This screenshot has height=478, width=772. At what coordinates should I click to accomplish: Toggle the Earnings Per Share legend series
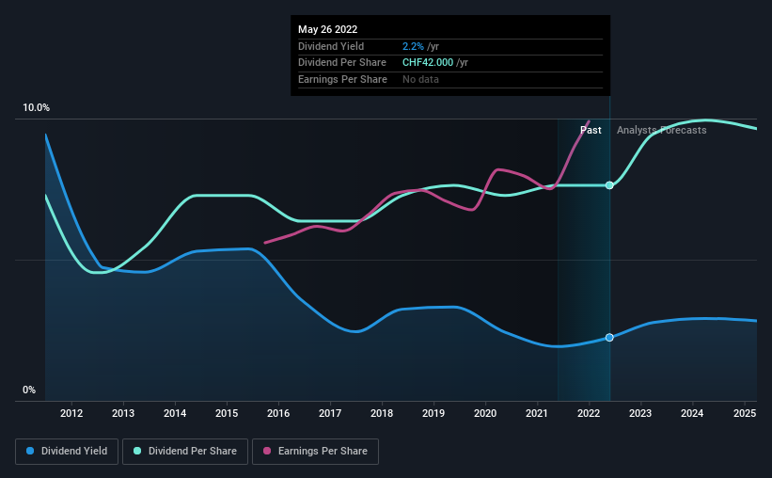click(x=315, y=452)
